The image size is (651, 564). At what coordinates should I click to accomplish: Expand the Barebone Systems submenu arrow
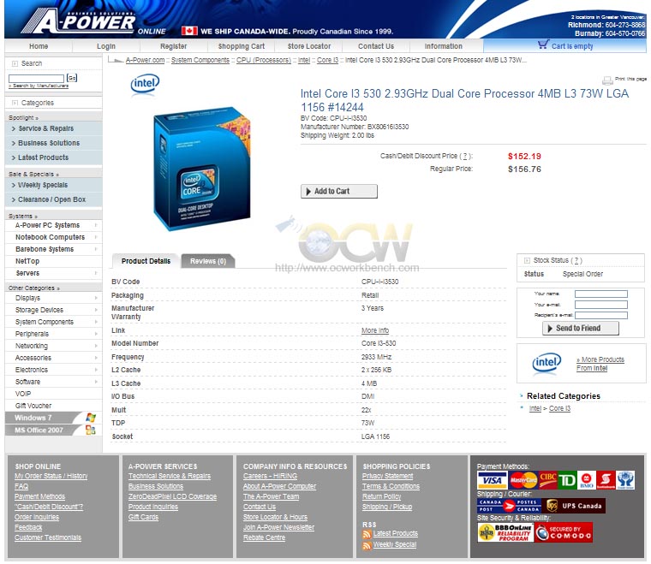[96, 249]
